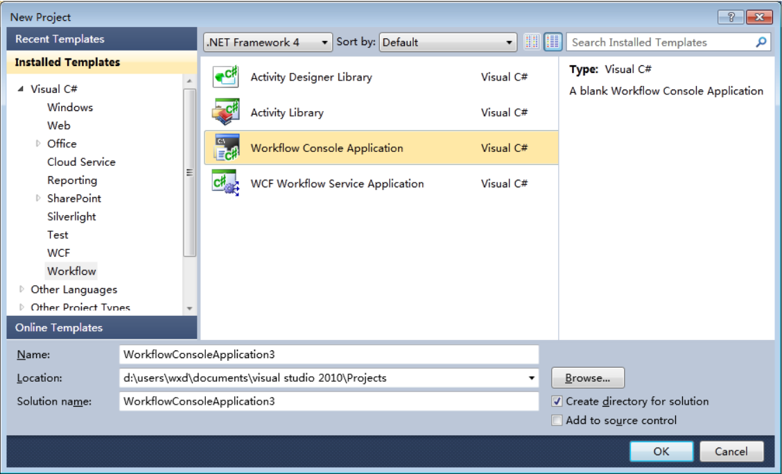Click the Solution name text field
This screenshot has height=474, width=782.
(329, 402)
